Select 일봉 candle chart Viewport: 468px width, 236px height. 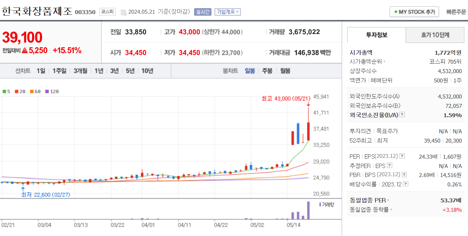250,71
